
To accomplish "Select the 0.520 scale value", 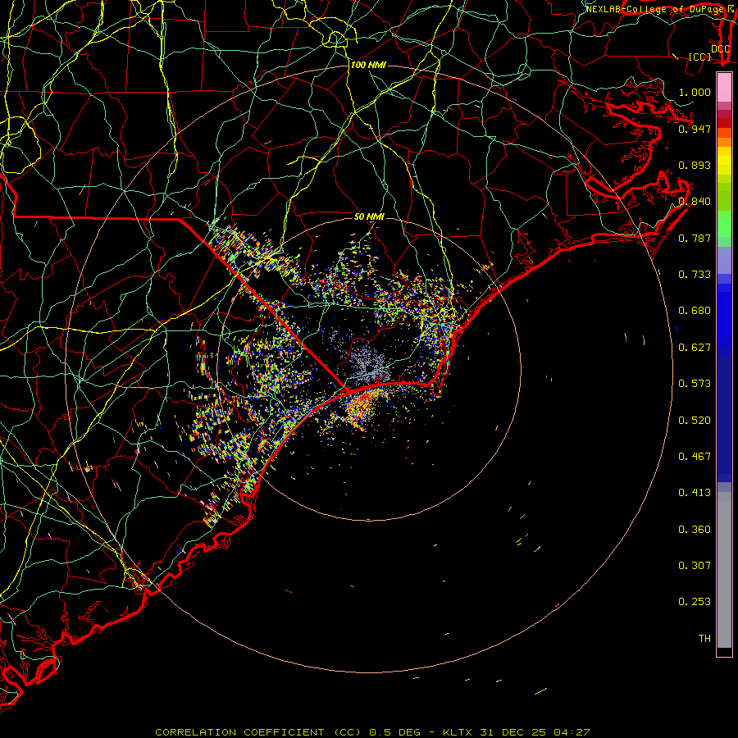I will point(695,421).
